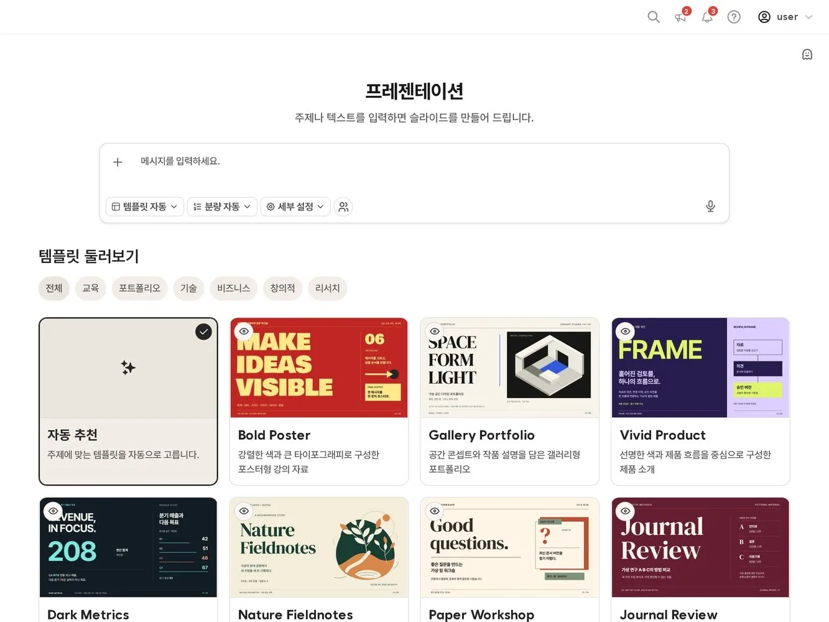This screenshot has width=829, height=622.
Task: Filter templates by 리서치
Action: pos(328,289)
